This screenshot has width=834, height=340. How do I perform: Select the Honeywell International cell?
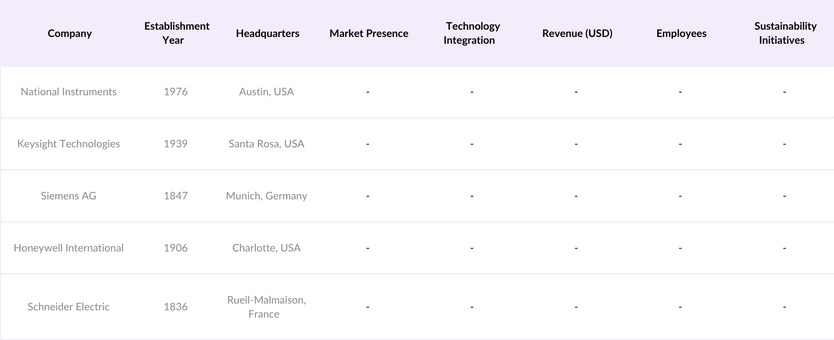(x=69, y=248)
